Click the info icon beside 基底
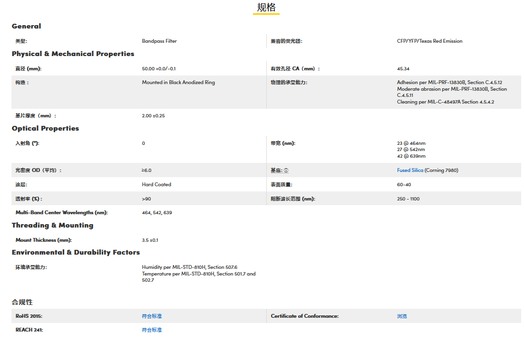Image resolution: width=525 pixels, height=342 pixels. [x=286, y=171]
